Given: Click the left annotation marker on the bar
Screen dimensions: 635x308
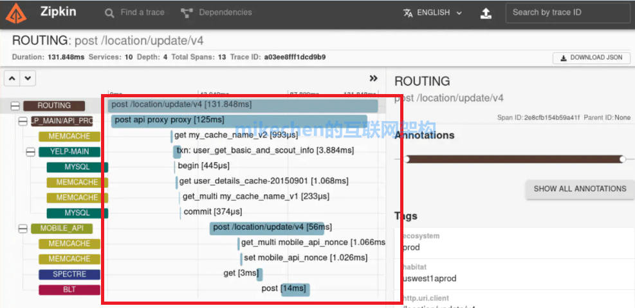Looking at the screenshot, I should click(x=407, y=160).
